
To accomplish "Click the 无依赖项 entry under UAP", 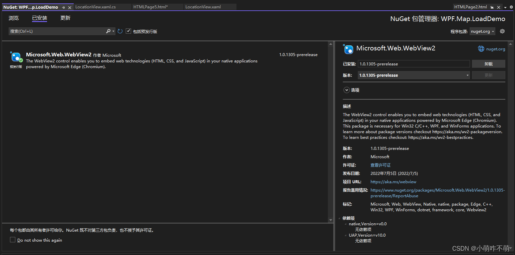I will point(363,241).
